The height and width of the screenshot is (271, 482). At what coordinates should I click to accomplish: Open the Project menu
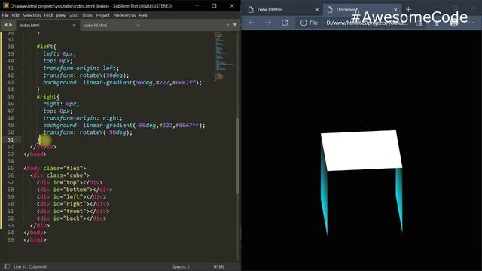(x=102, y=15)
